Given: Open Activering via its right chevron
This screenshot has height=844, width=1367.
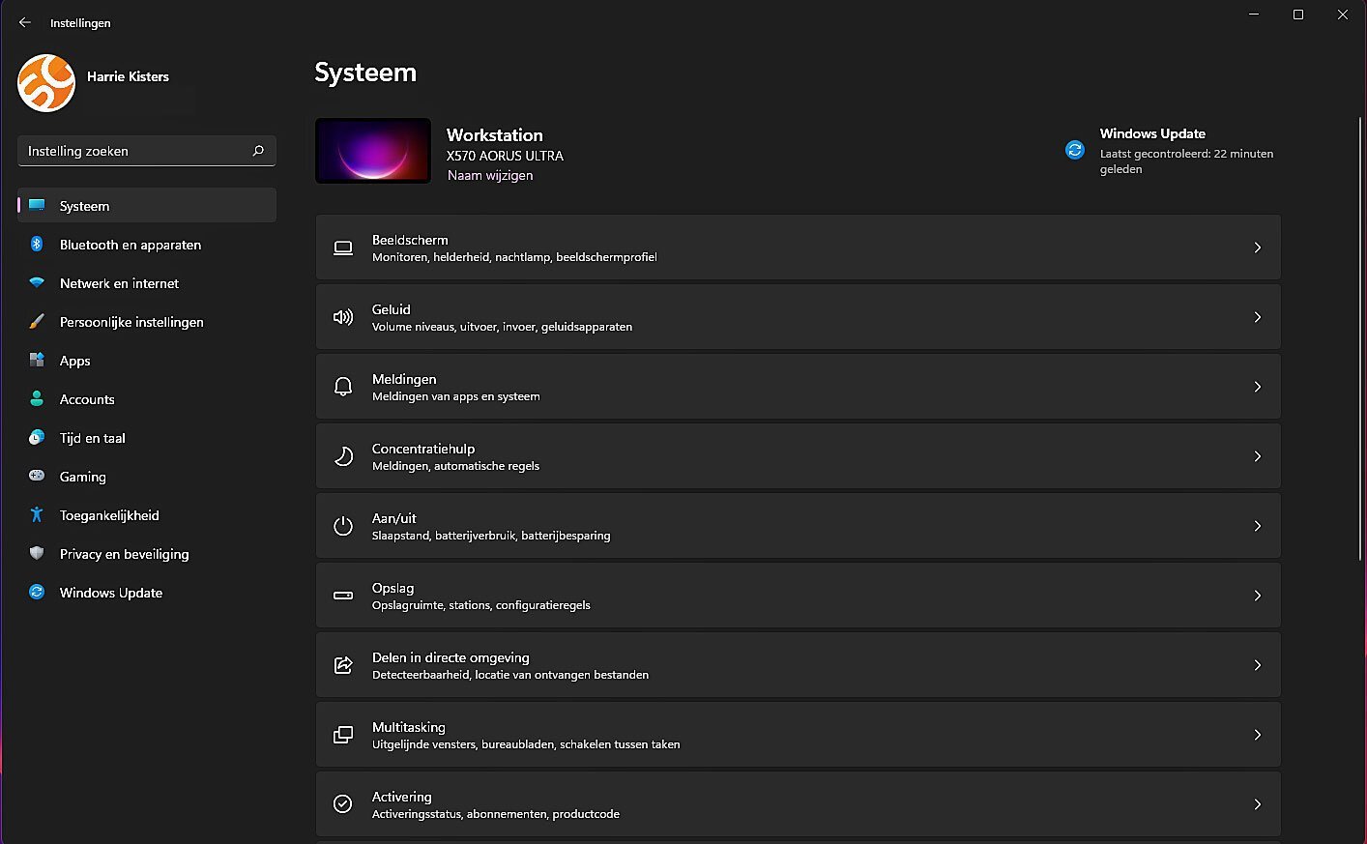Looking at the screenshot, I should click(x=1258, y=804).
